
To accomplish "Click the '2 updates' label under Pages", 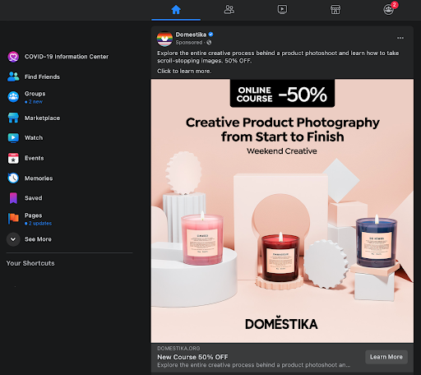I will tap(38, 224).
